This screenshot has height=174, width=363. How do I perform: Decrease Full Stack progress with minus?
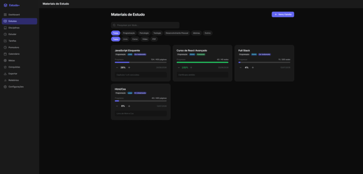click(241, 68)
